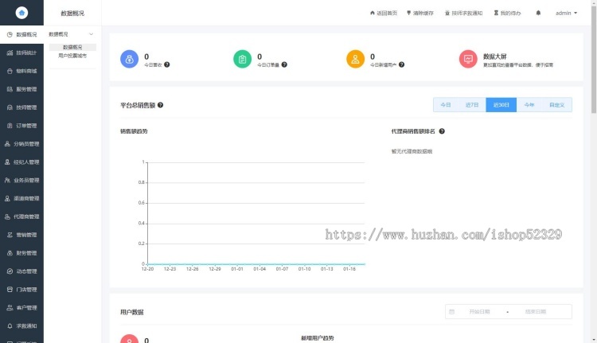Click the green 今日订单量 clipboard icon
597x343 pixels.
(x=242, y=60)
